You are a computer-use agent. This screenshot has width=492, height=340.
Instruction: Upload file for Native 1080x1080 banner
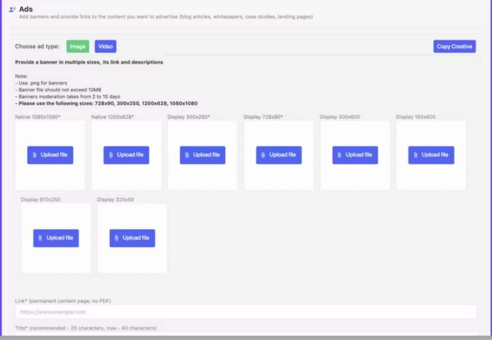(50, 155)
